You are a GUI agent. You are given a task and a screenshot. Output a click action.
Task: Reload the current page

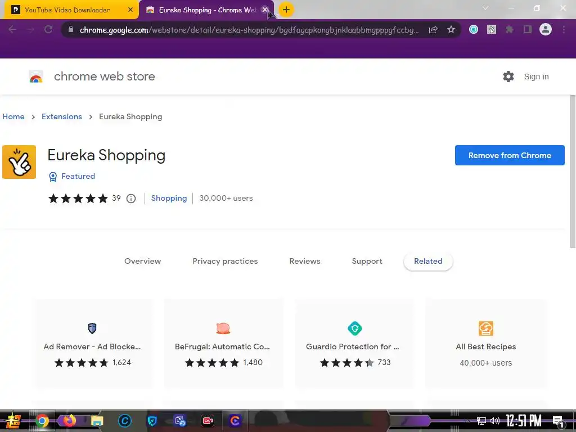point(48,29)
